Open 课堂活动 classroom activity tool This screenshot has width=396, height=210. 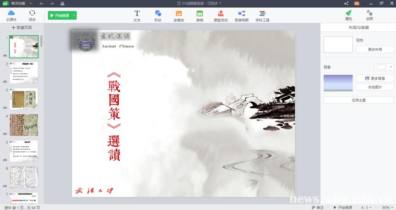click(221, 16)
